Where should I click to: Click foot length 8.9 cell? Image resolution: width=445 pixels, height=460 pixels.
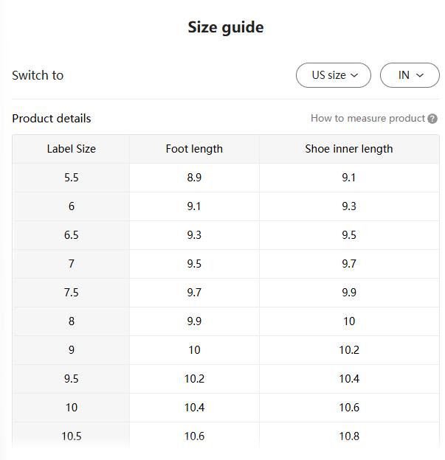194,178
